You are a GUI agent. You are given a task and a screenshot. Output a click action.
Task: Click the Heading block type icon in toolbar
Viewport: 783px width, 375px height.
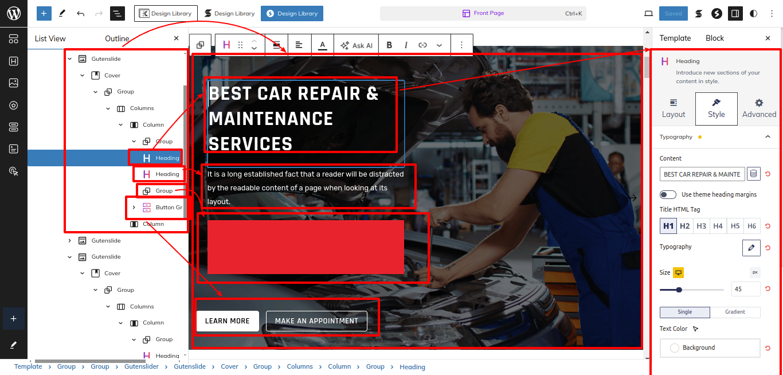[x=227, y=45]
